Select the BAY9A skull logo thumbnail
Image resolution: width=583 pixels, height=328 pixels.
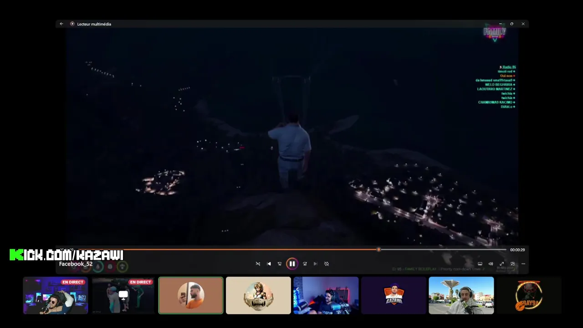(x=529, y=296)
